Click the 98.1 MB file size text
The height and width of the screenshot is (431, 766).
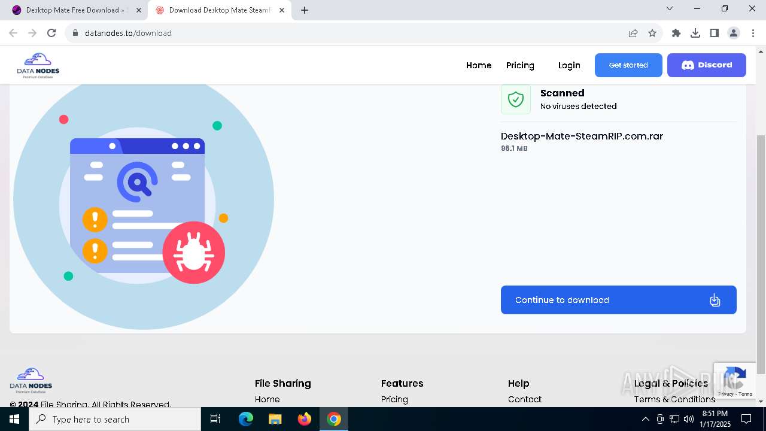pos(514,148)
